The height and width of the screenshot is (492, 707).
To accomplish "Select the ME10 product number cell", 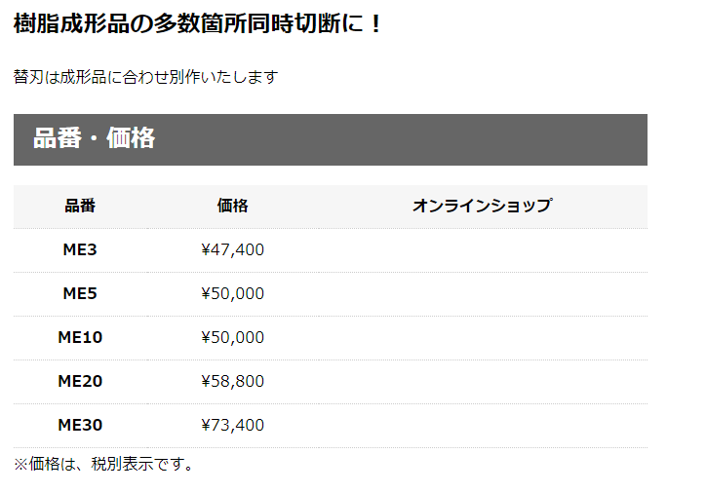I will [x=80, y=337].
